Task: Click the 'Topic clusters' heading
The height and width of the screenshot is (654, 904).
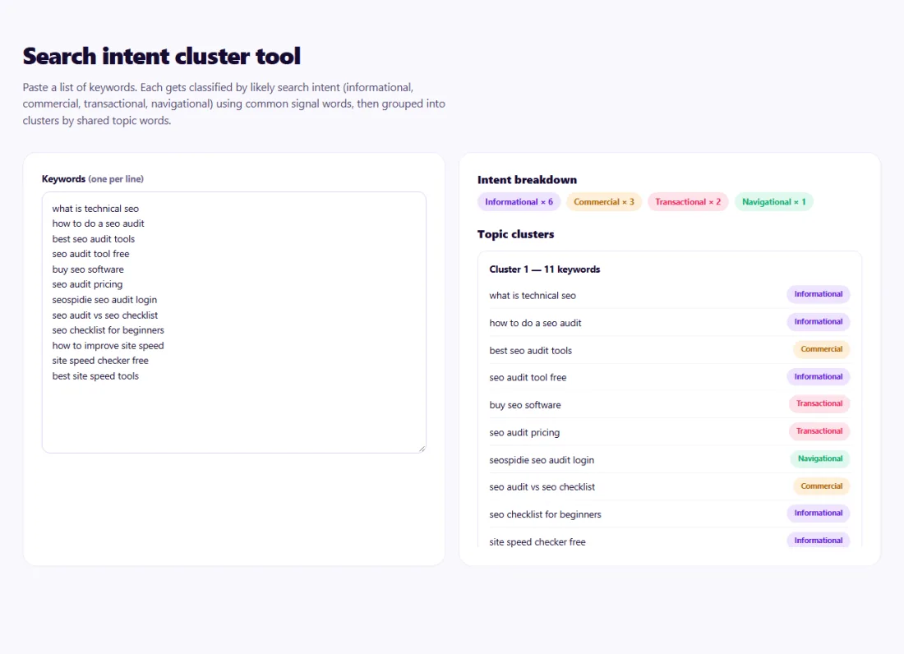Action: [515, 234]
